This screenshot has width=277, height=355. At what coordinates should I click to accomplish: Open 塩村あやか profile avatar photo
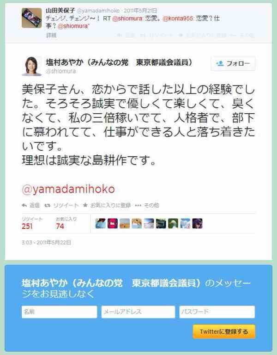click(32, 66)
